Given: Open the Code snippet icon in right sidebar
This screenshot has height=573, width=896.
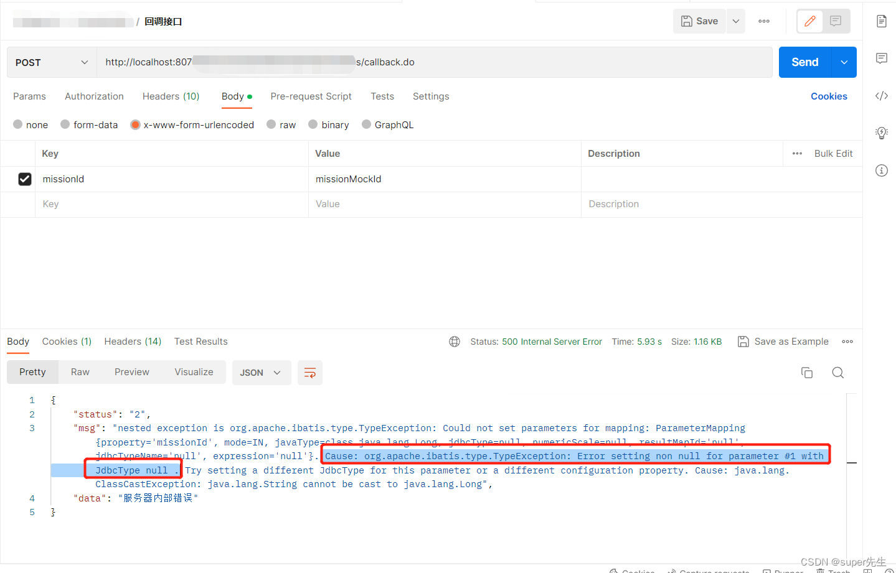Looking at the screenshot, I should click(x=881, y=96).
